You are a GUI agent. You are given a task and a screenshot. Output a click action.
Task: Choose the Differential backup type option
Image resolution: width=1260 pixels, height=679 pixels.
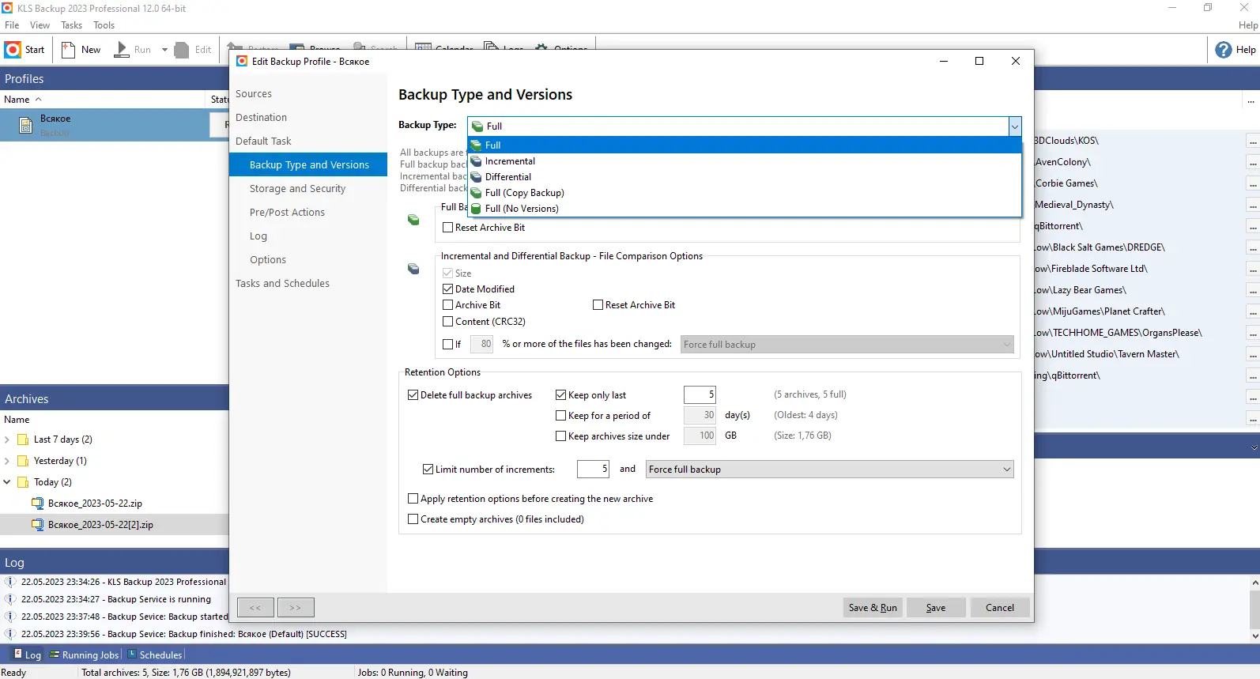point(745,177)
